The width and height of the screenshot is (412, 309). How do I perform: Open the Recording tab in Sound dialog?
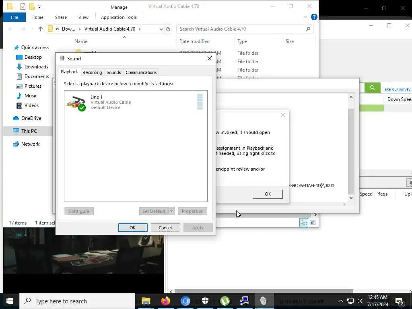coord(92,72)
